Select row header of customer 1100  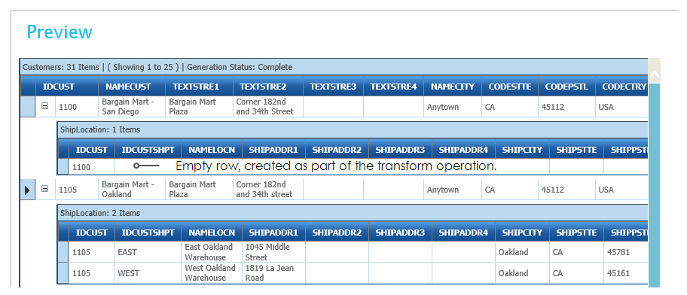[x=28, y=107]
